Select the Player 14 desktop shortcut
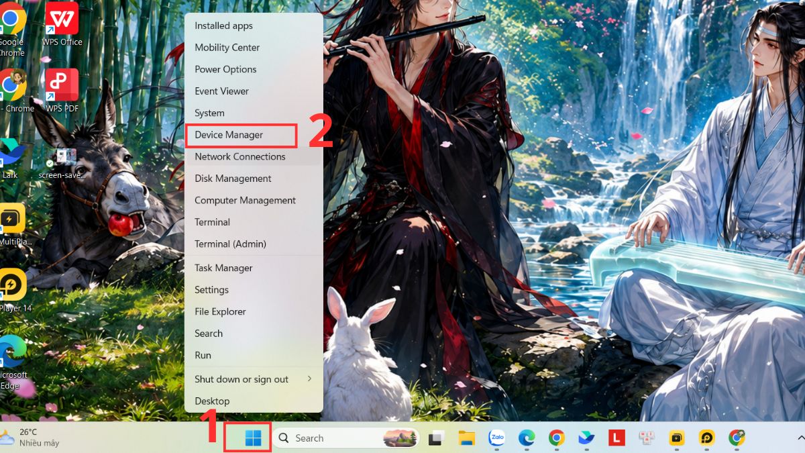Screen dimensions: 805x453 13,291
